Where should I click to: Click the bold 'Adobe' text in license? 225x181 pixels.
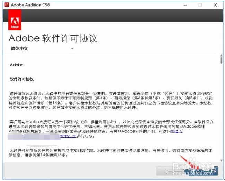tap(17, 65)
